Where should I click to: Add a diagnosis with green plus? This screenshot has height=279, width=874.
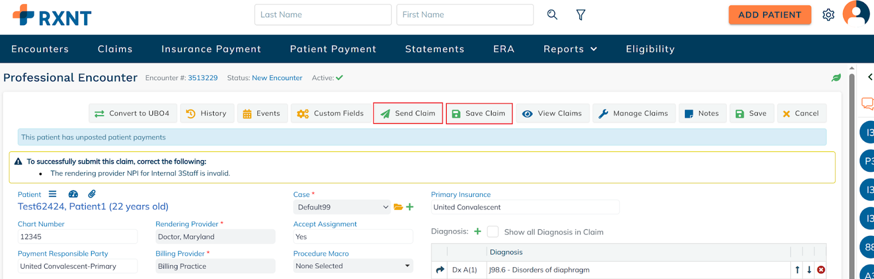coord(477,232)
